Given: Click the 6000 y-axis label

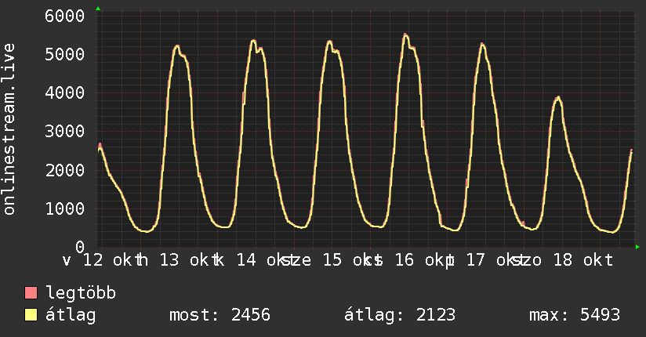Looking at the screenshot, I should click(x=65, y=16).
